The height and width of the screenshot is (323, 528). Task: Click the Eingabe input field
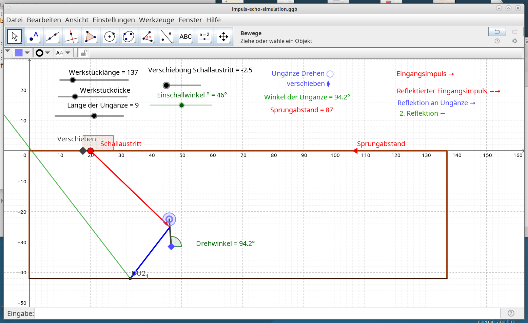(x=268, y=313)
